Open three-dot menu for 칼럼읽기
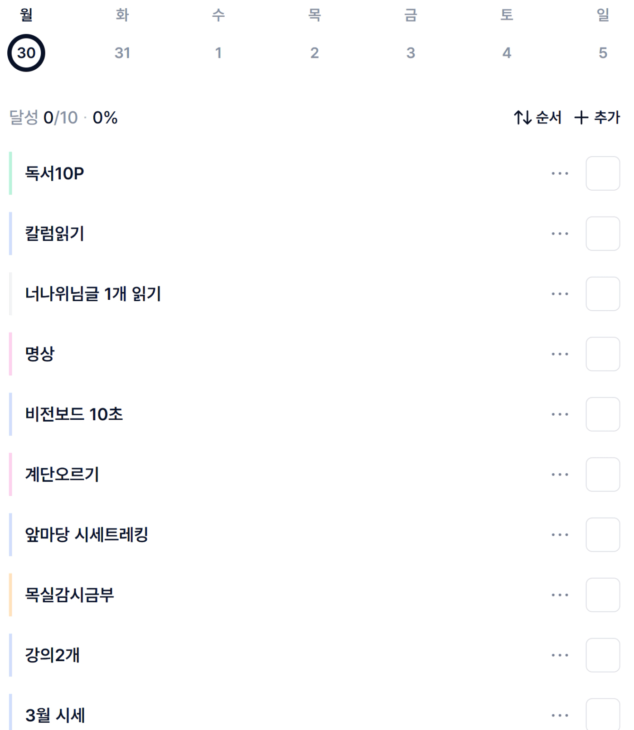 click(x=560, y=234)
